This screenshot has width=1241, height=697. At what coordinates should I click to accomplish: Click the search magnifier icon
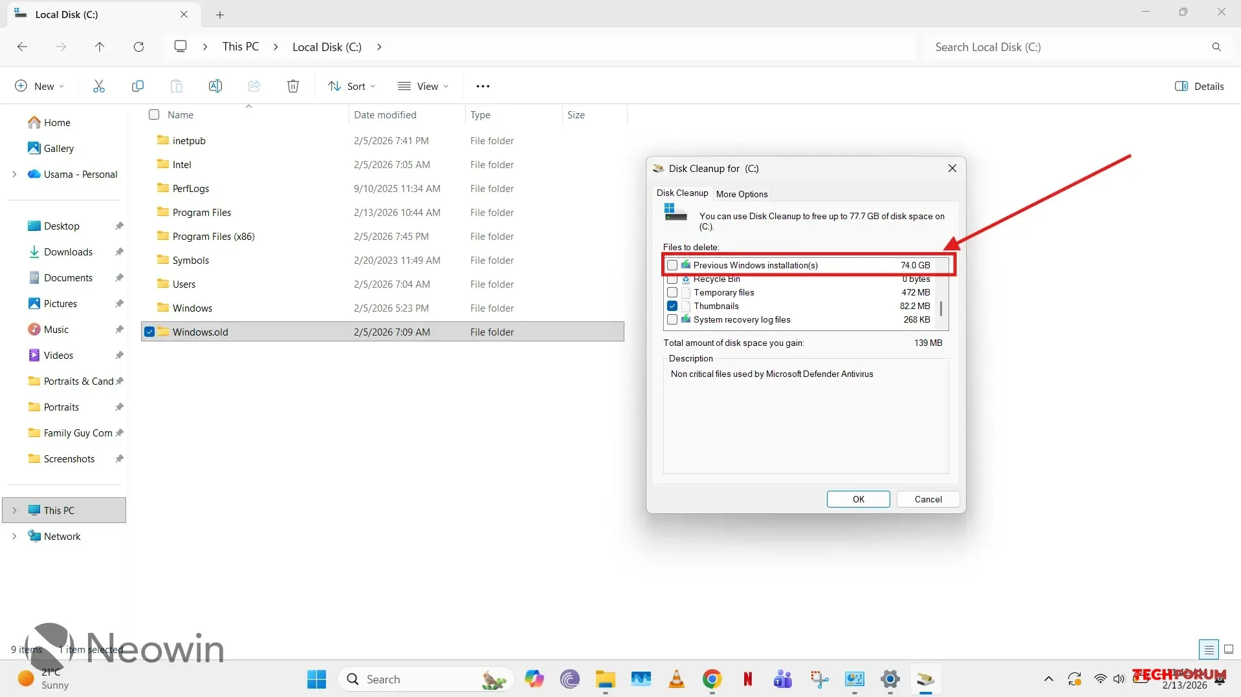click(x=1216, y=47)
